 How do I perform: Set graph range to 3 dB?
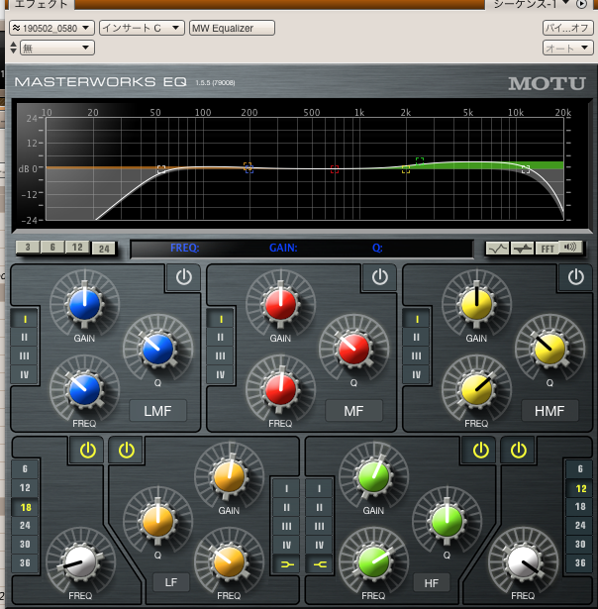click(28, 247)
